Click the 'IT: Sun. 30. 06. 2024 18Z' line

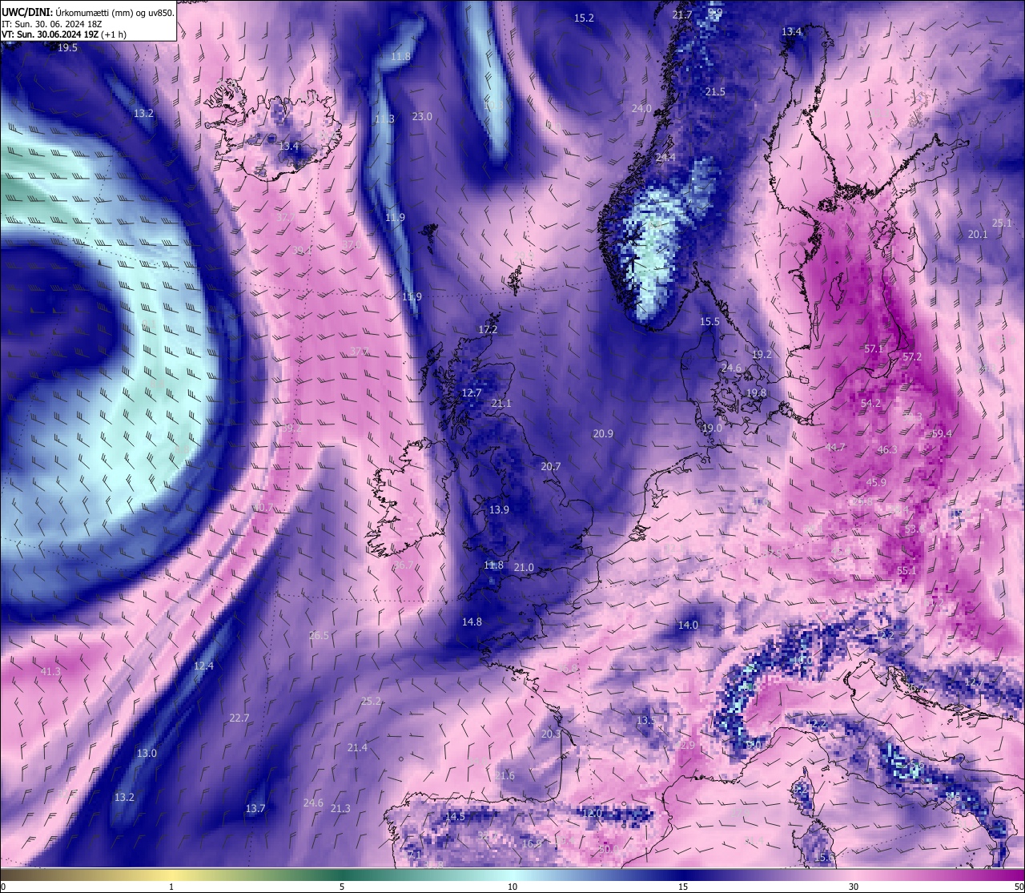tap(51, 24)
